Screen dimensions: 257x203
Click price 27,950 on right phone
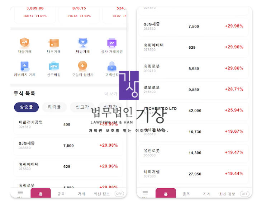click(195, 174)
